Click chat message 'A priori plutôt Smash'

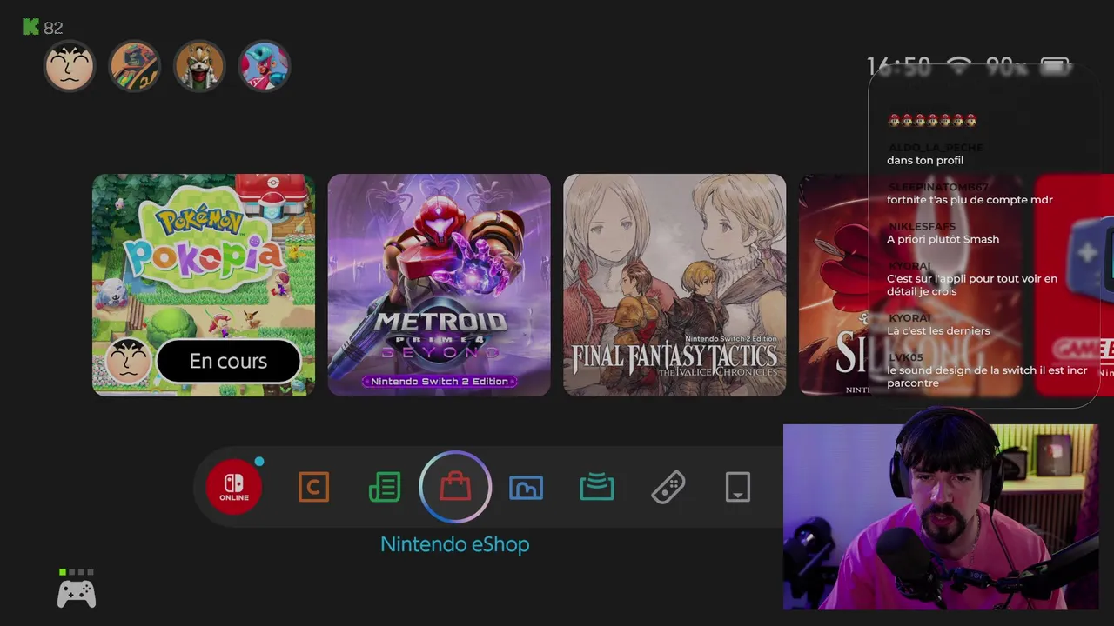point(943,239)
